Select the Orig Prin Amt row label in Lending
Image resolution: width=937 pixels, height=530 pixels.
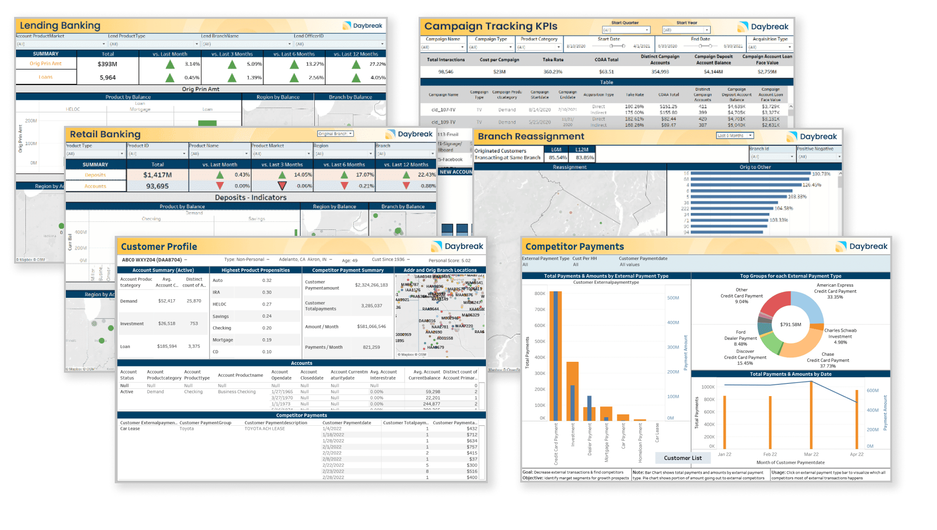coord(46,63)
